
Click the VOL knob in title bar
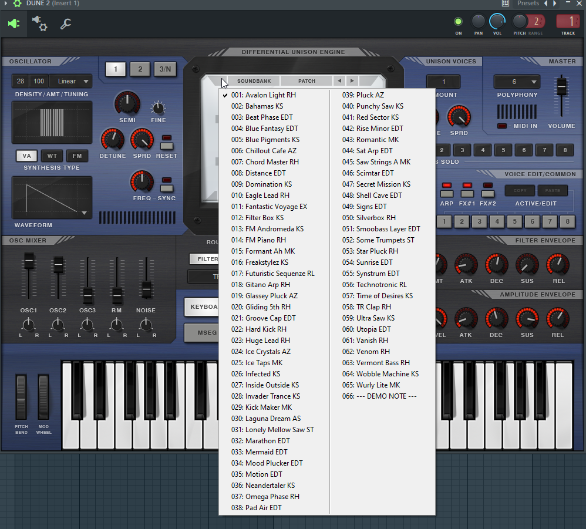click(x=497, y=22)
